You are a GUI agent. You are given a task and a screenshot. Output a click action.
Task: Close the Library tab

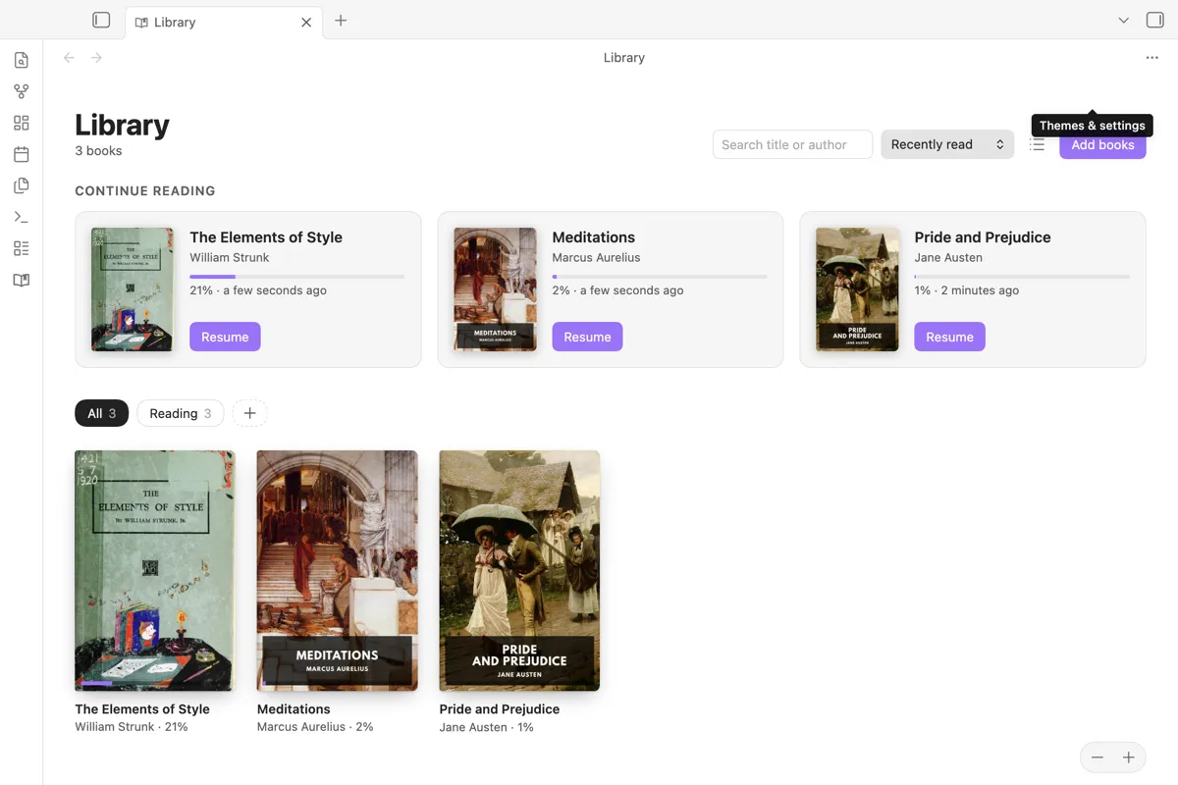click(x=306, y=22)
